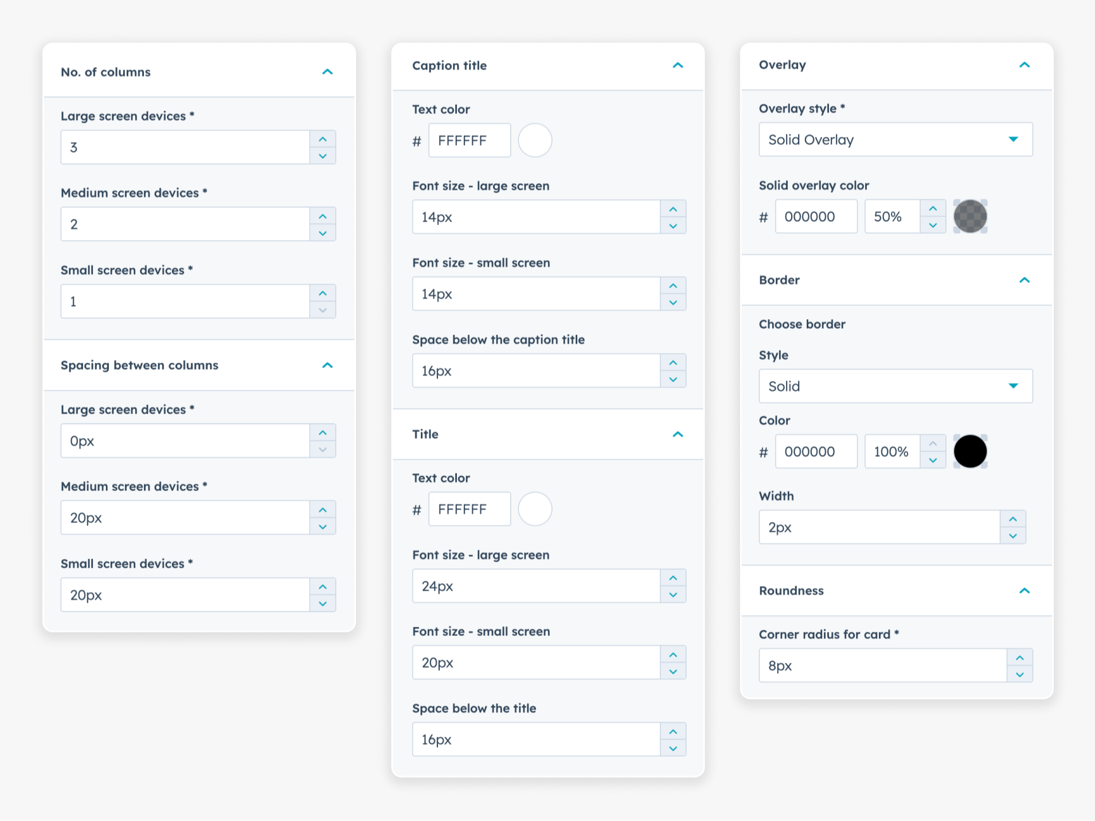Viewport: 1095px width, 821px height.
Task: Decrement Medium screen devices column count
Action: click(x=323, y=232)
